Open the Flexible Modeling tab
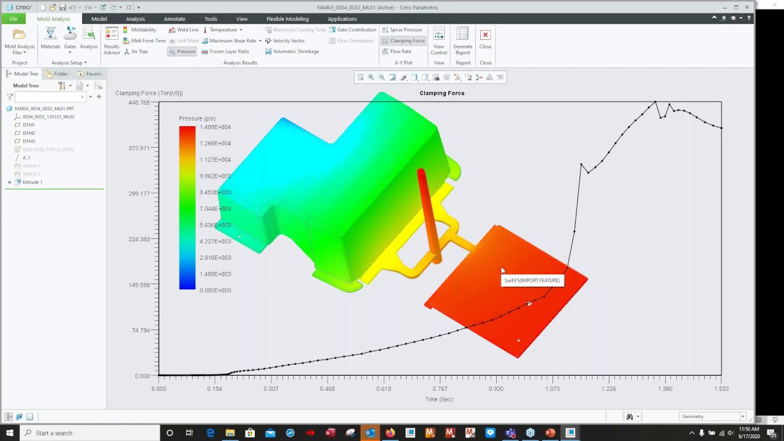The height and width of the screenshot is (441, 784). (287, 19)
